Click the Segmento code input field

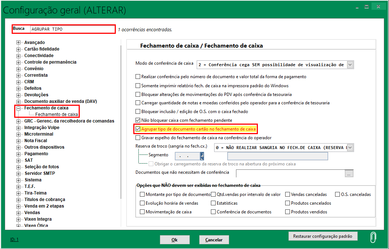point(188,156)
